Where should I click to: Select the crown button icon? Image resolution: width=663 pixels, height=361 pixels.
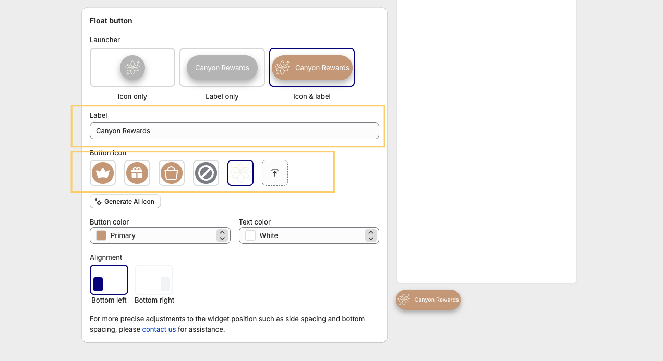pyautogui.click(x=103, y=173)
